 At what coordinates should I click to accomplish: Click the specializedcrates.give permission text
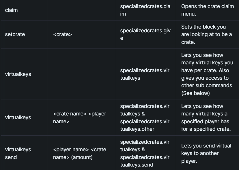point(145,34)
